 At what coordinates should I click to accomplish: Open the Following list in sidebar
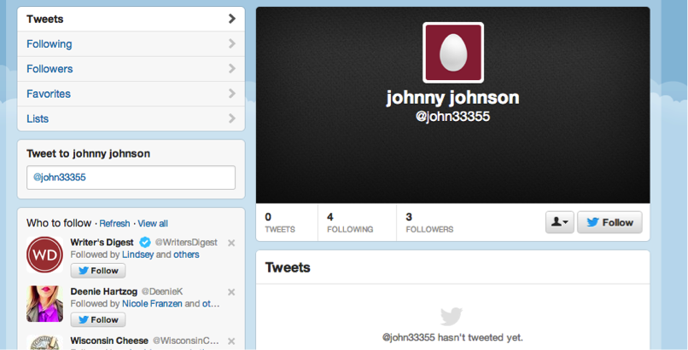(x=131, y=43)
